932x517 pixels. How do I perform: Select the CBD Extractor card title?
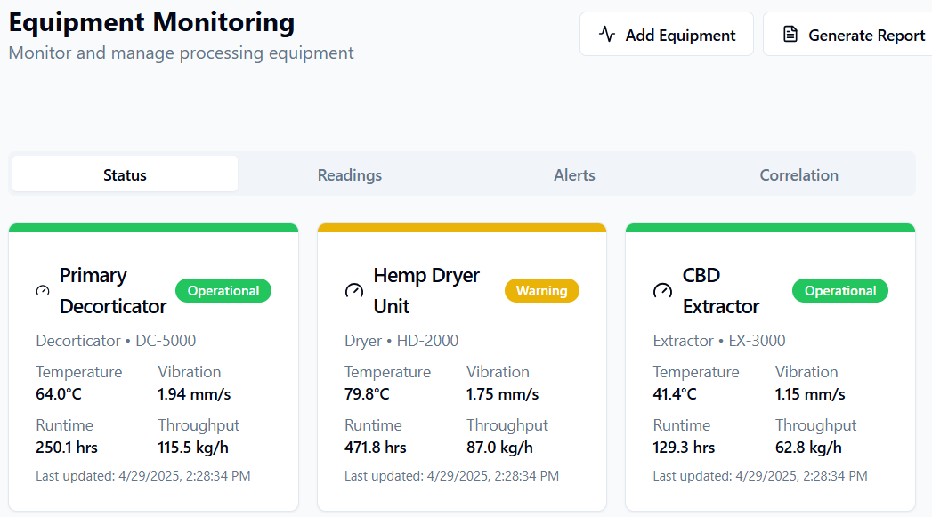point(720,291)
